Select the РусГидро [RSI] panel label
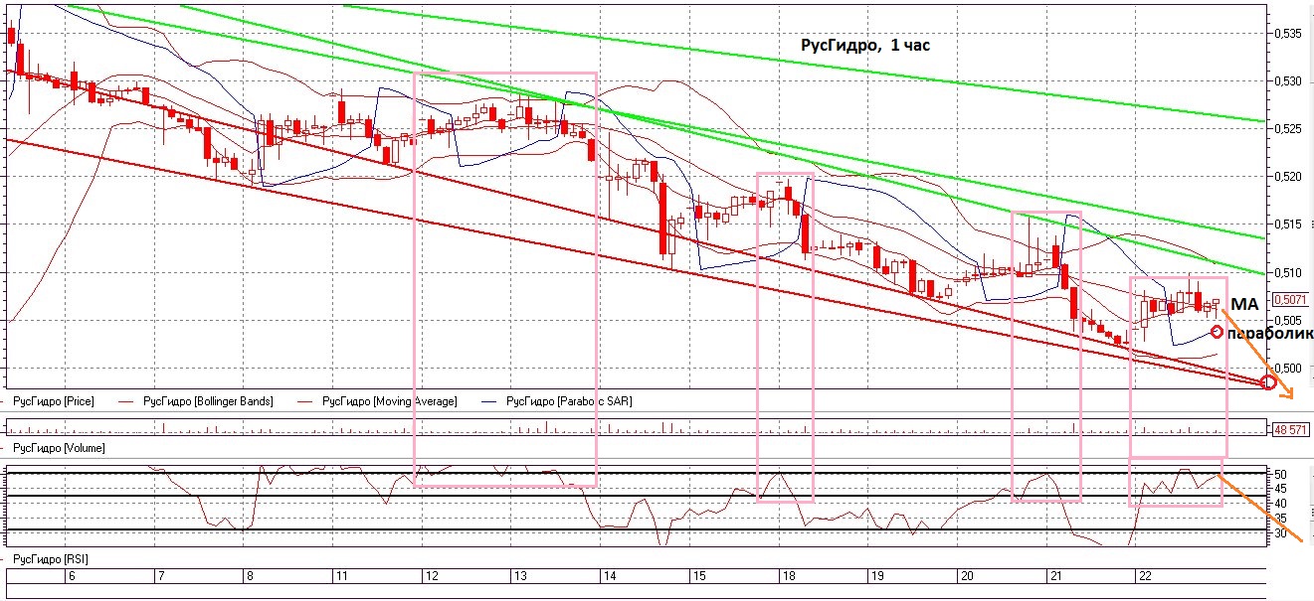 52,560
